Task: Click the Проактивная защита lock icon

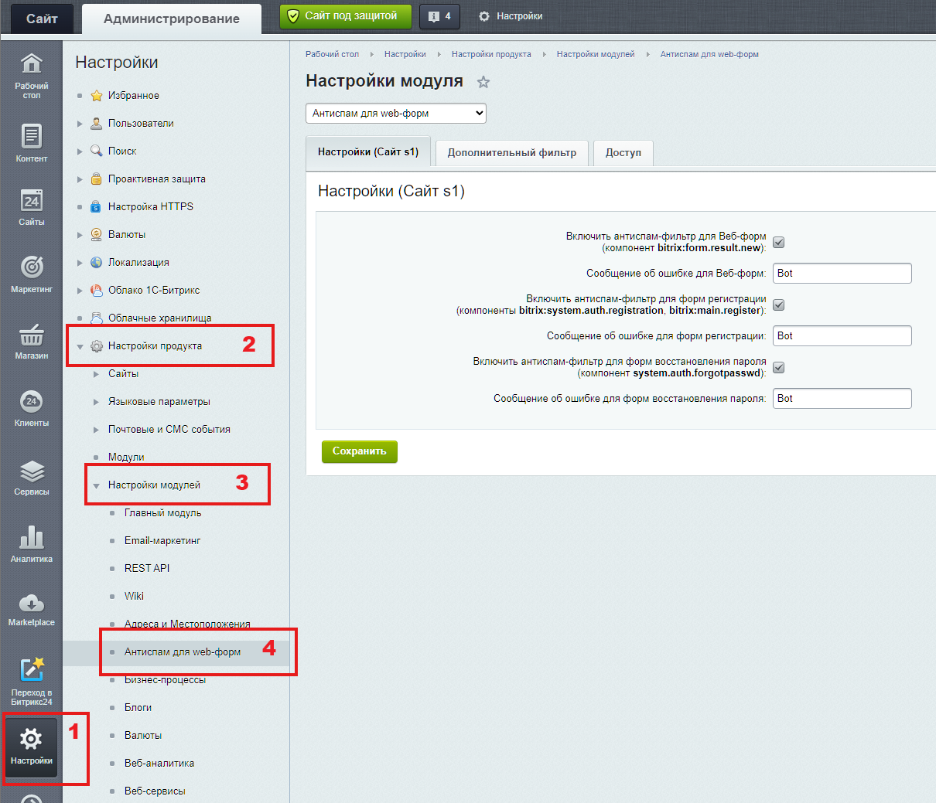Action: 97,179
